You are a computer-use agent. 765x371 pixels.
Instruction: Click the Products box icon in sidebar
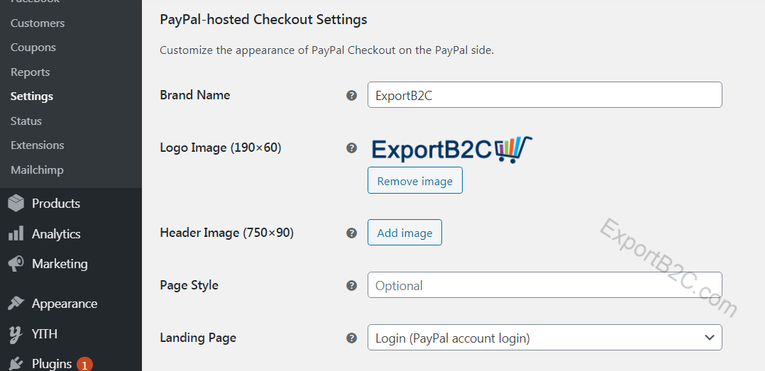[16, 204]
